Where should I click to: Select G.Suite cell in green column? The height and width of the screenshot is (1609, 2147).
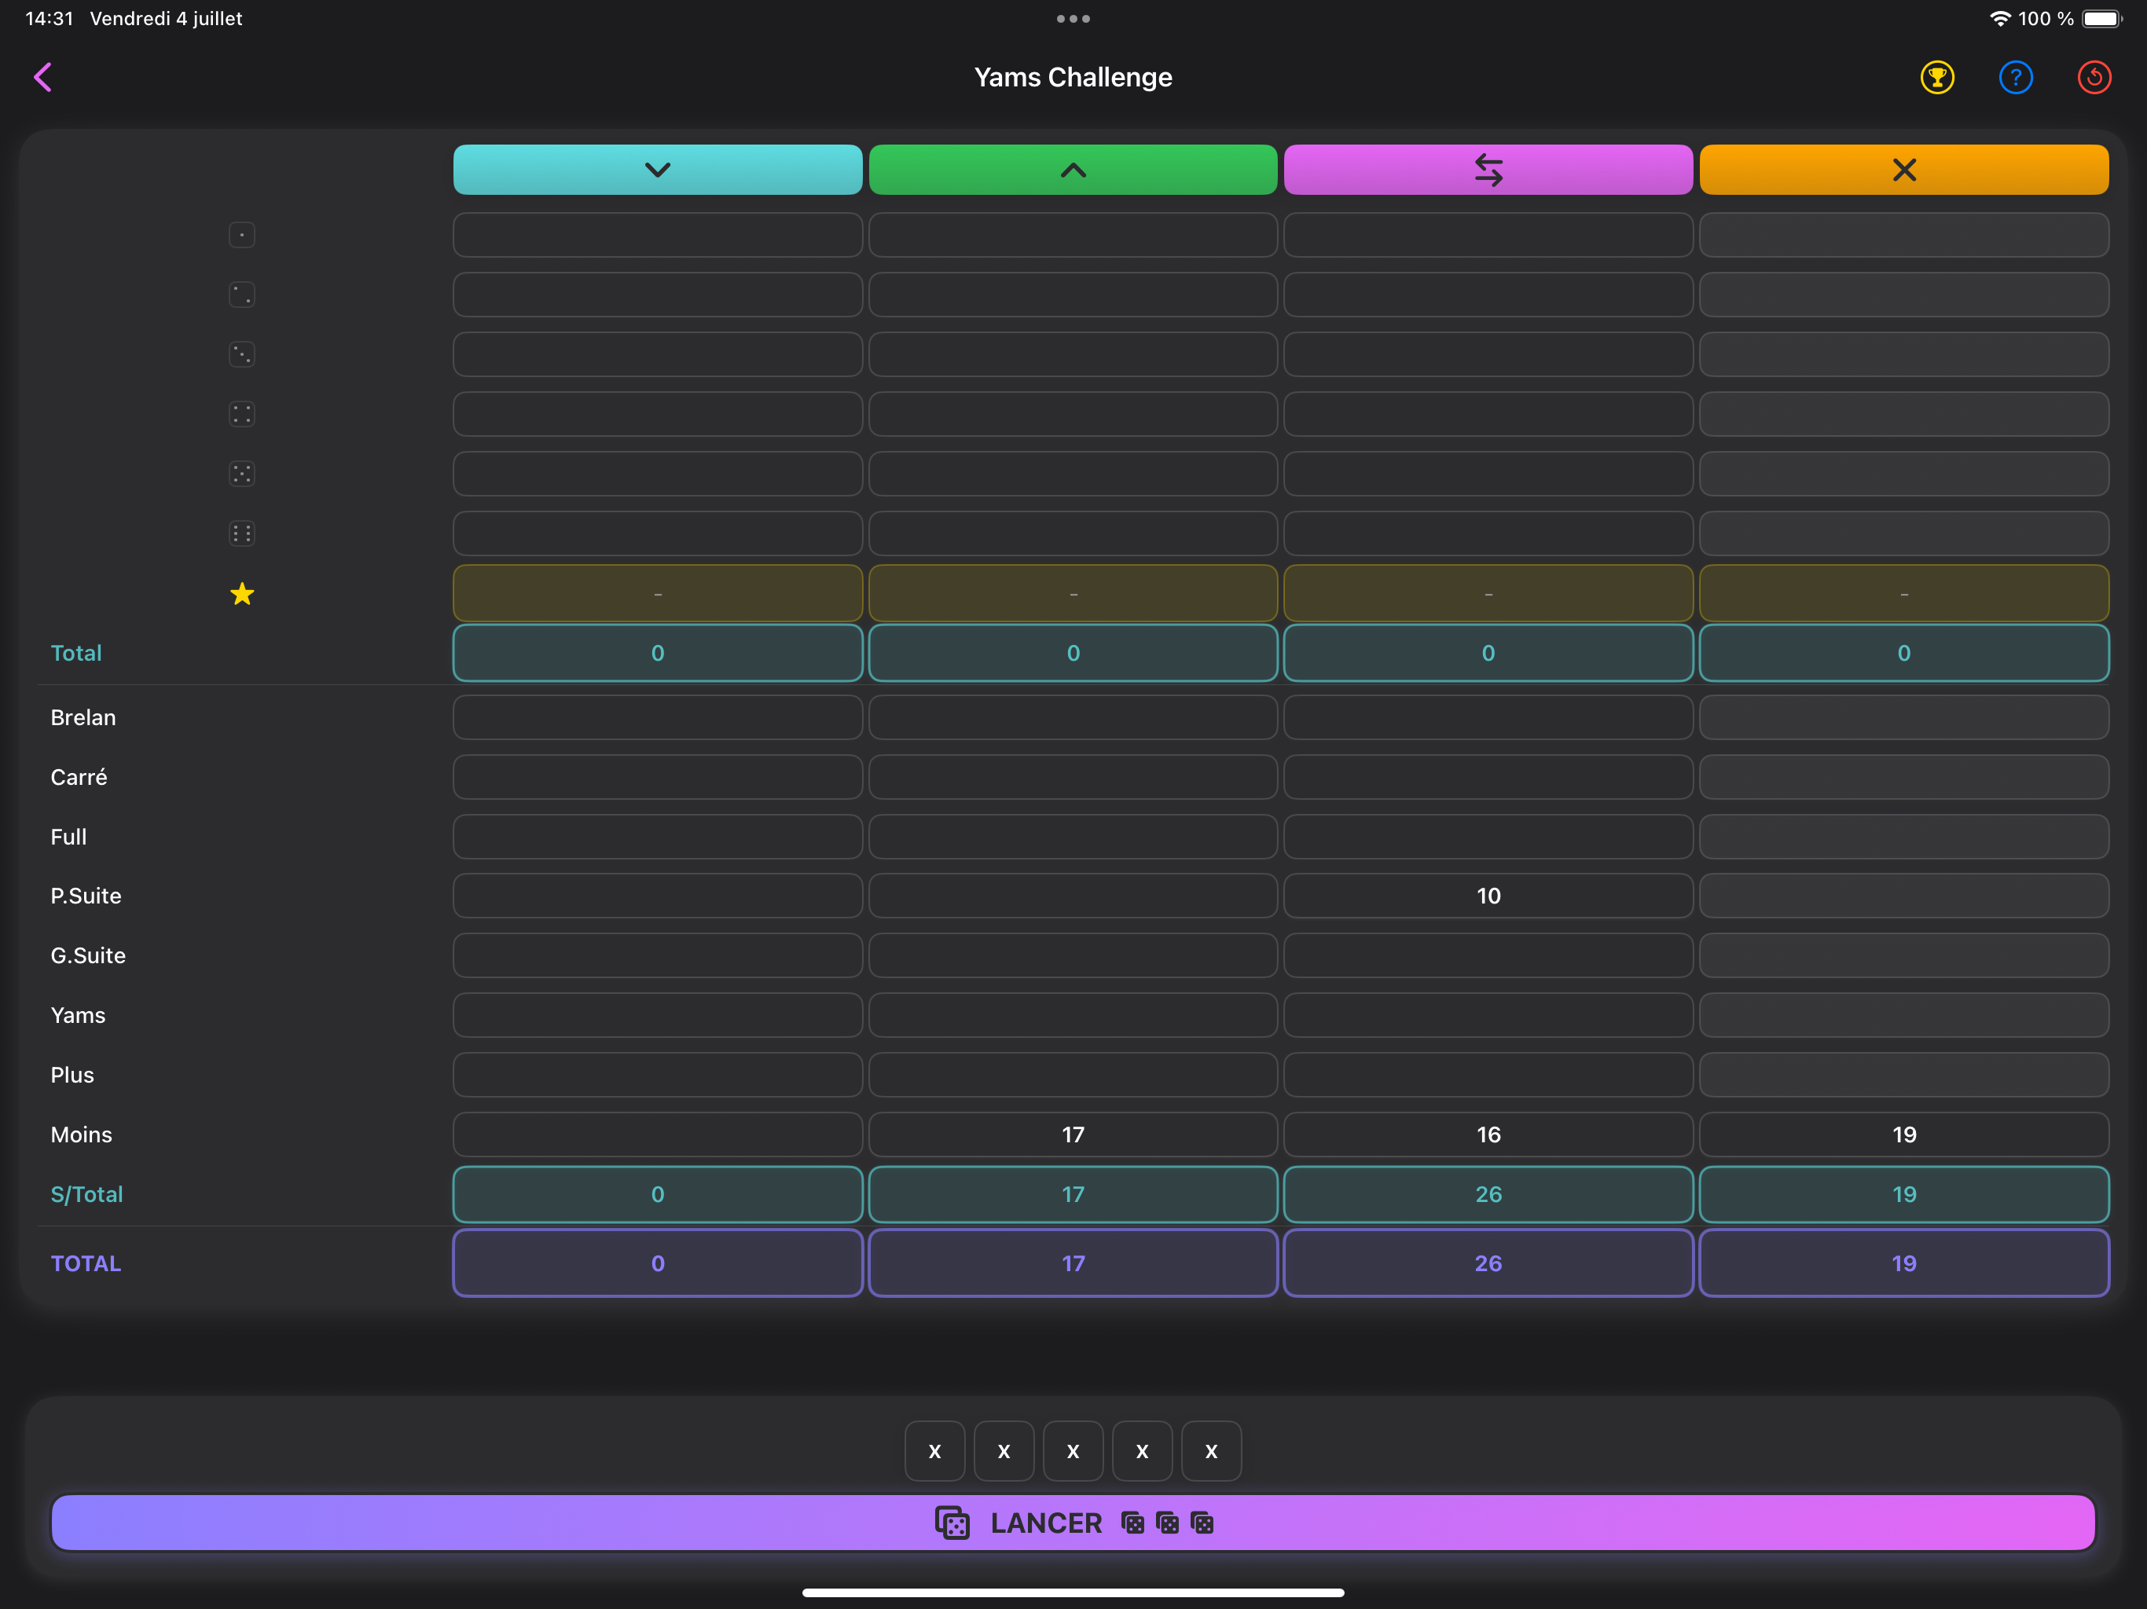click(x=1073, y=956)
